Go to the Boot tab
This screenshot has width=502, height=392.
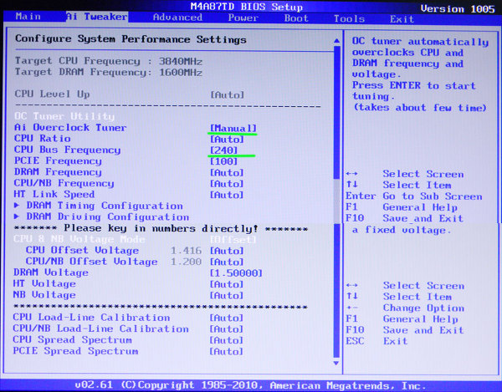pyautogui.click(x=296, y=18)
